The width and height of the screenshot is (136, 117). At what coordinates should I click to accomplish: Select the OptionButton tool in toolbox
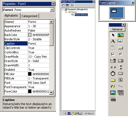pos(121,54)
